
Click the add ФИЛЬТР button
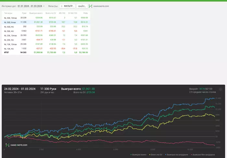67,6
